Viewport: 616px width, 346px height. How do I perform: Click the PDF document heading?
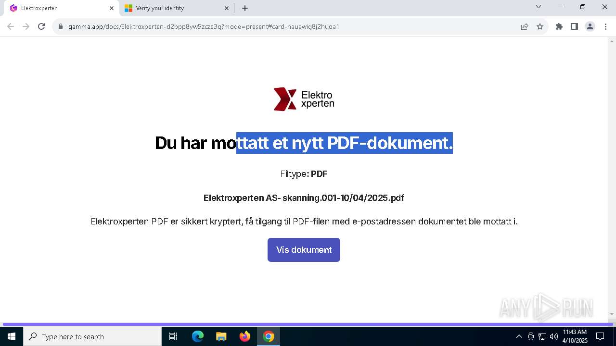click(x=304, y=143)
